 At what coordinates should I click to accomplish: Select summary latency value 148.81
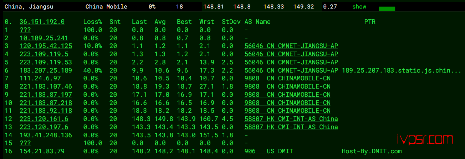[x=214, y=7]
